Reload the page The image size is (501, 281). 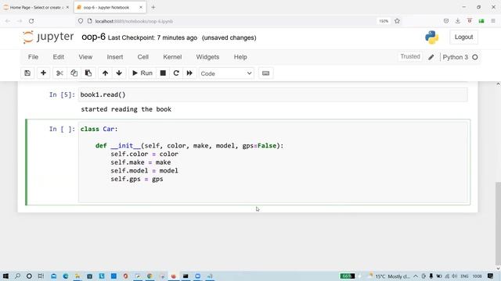31,21
